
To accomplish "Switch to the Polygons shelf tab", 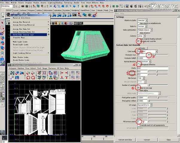I will click(31, 10).
